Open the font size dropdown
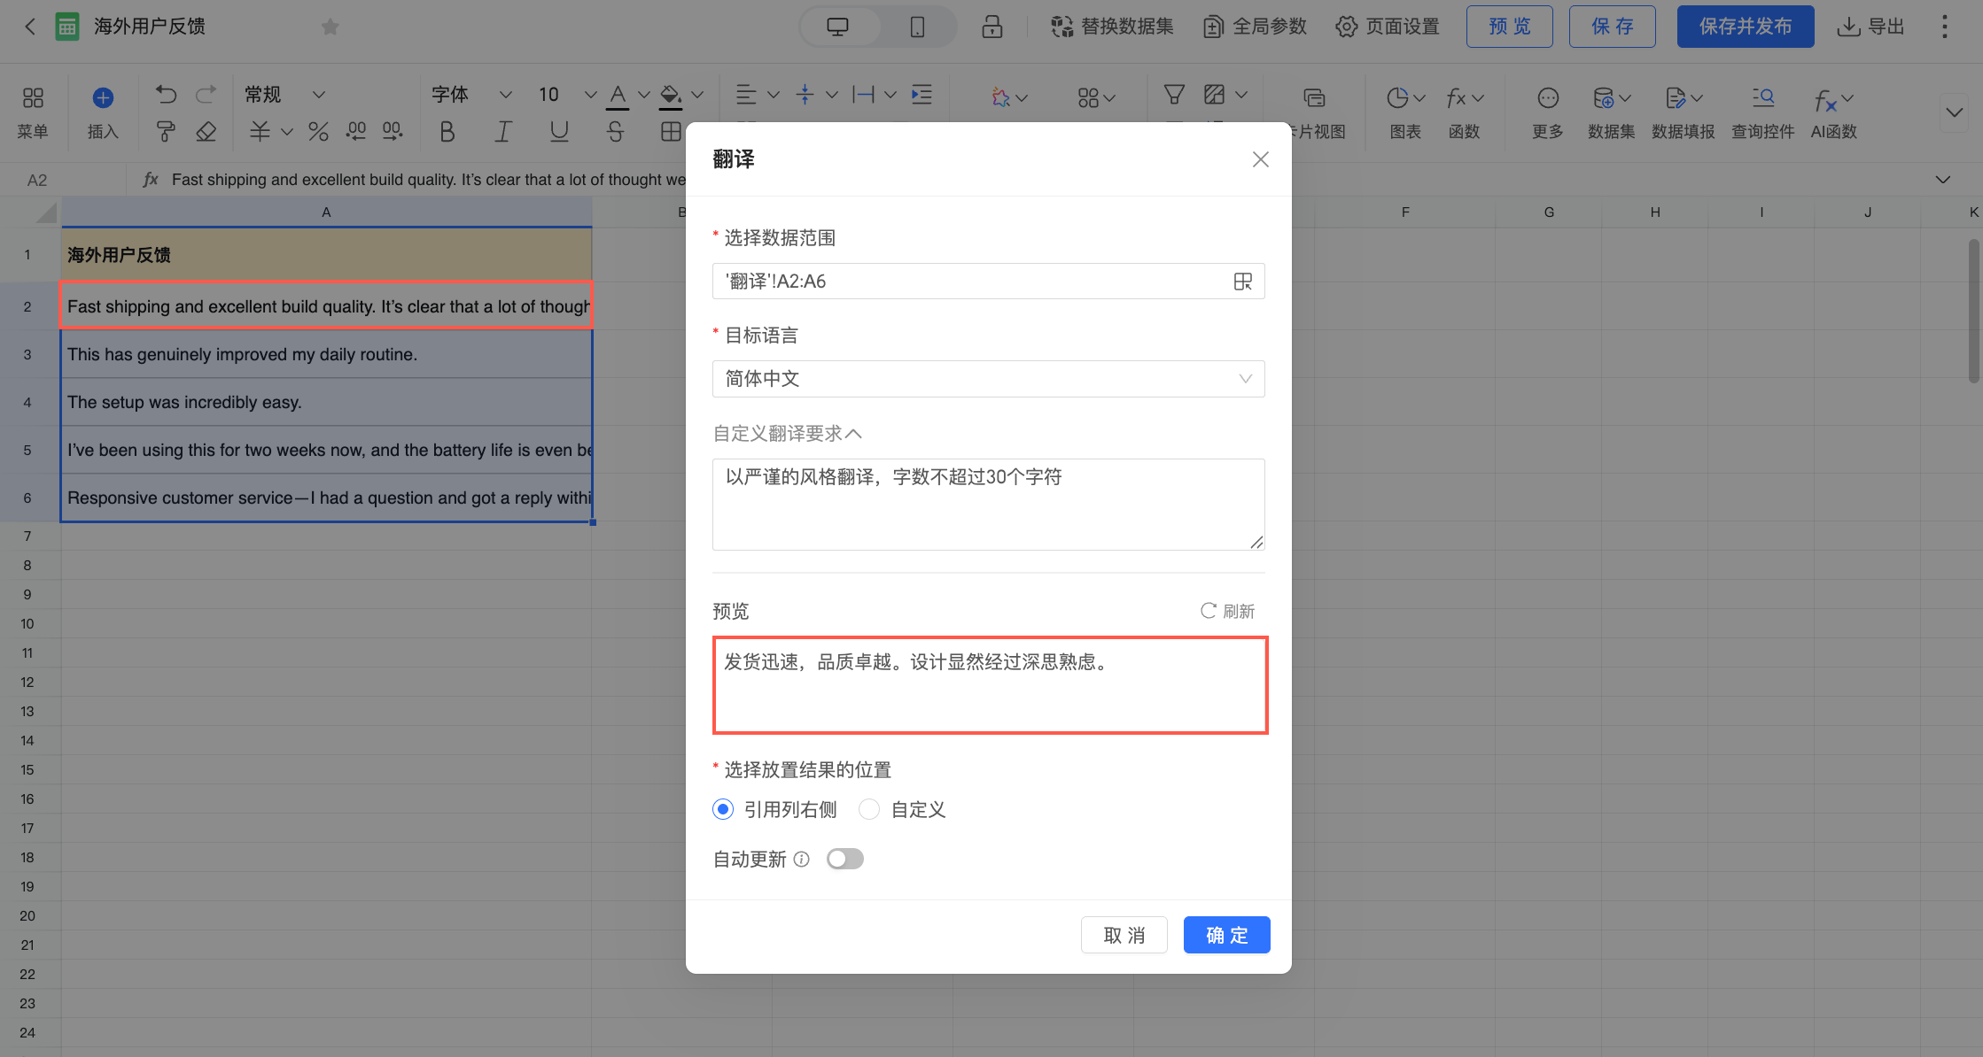1983x1057 pixels. point(590,95)
